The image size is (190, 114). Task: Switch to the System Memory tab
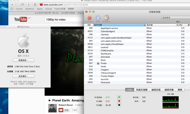[x=142, y=90]
